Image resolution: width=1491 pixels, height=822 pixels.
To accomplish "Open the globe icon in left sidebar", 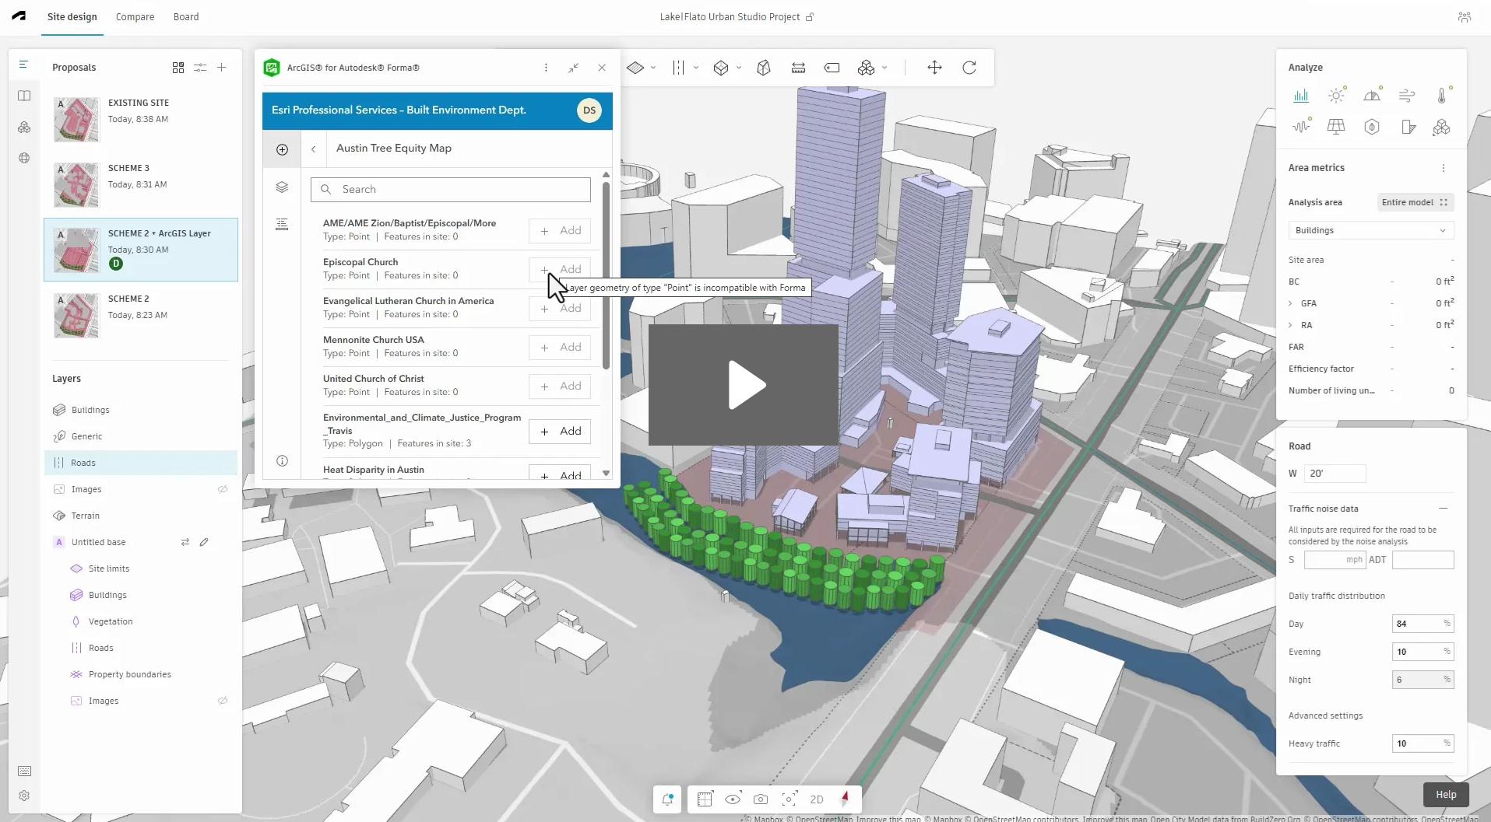I will 24,158.
